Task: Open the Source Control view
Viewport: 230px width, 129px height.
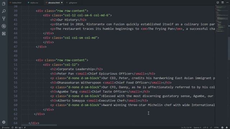Action: tap(4, 19)
